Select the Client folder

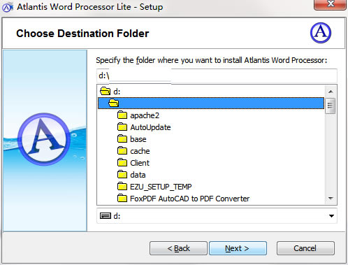[140, 163]
